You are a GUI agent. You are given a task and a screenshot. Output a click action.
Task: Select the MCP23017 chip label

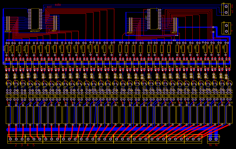(x=35, y=31)
